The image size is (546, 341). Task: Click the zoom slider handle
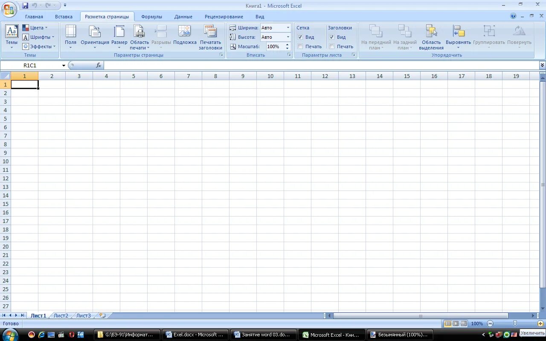[515, 324]
